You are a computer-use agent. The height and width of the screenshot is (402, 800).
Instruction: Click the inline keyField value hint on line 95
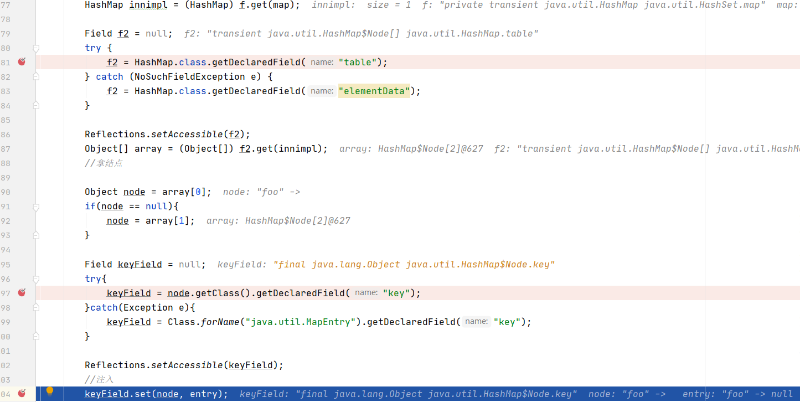tap(386, 264)
